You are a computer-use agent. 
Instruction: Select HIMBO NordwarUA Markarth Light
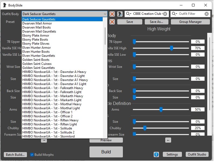[62, 100]
